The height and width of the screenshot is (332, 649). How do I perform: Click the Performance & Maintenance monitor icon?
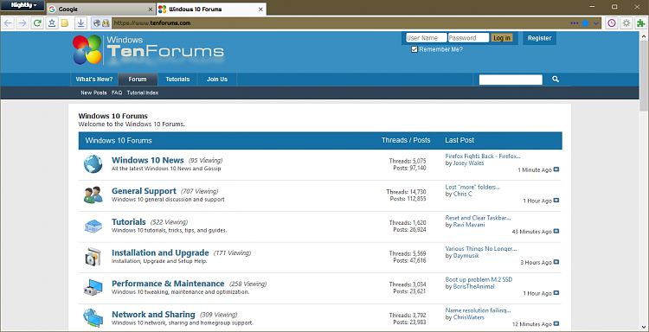tap(93, 287)
